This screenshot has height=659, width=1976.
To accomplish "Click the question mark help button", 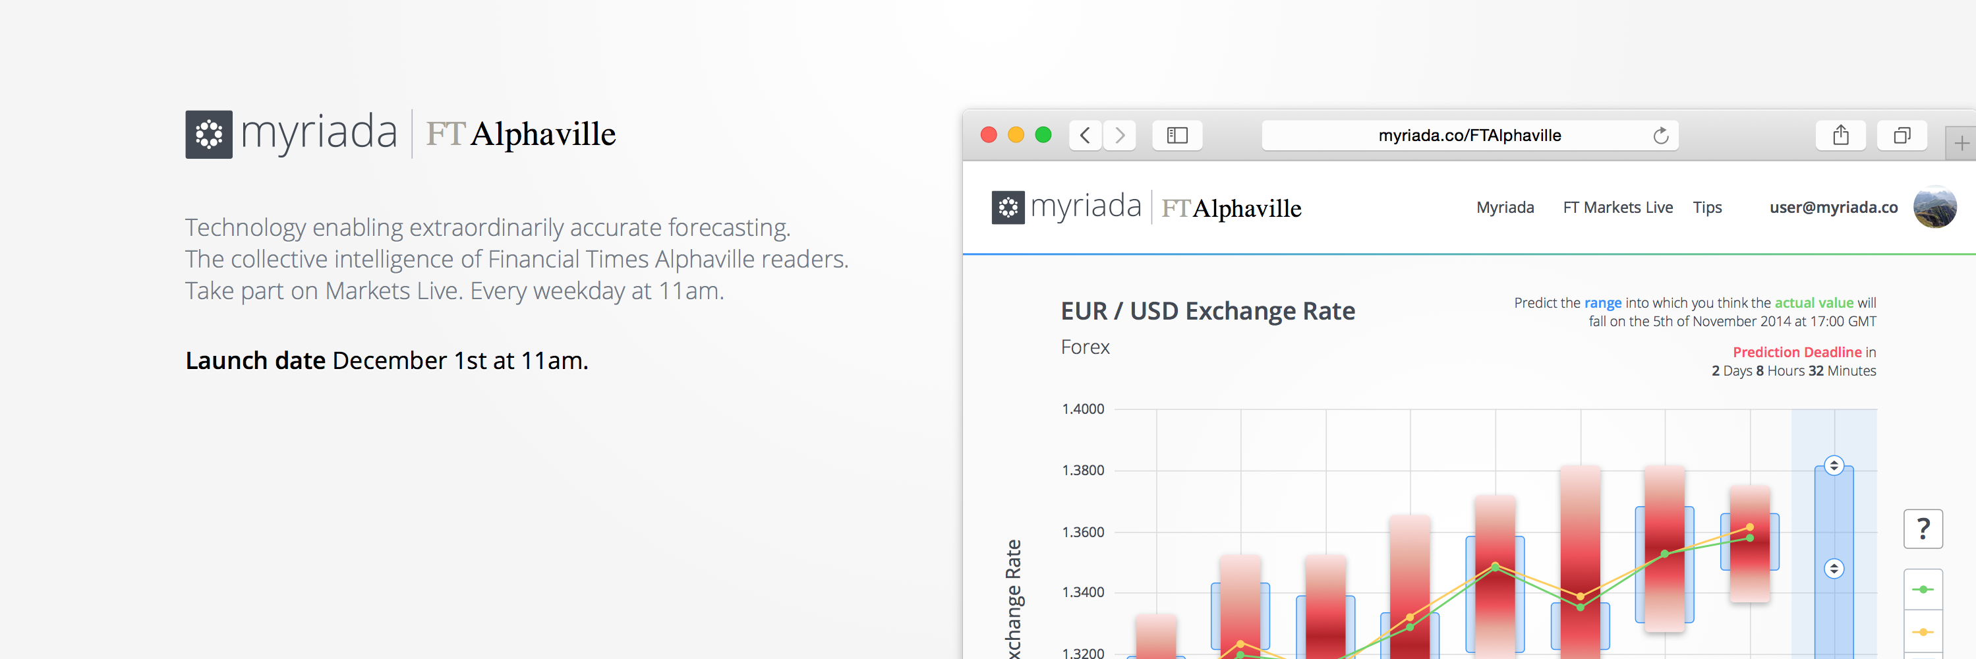I will click(x=1923, y=529).
